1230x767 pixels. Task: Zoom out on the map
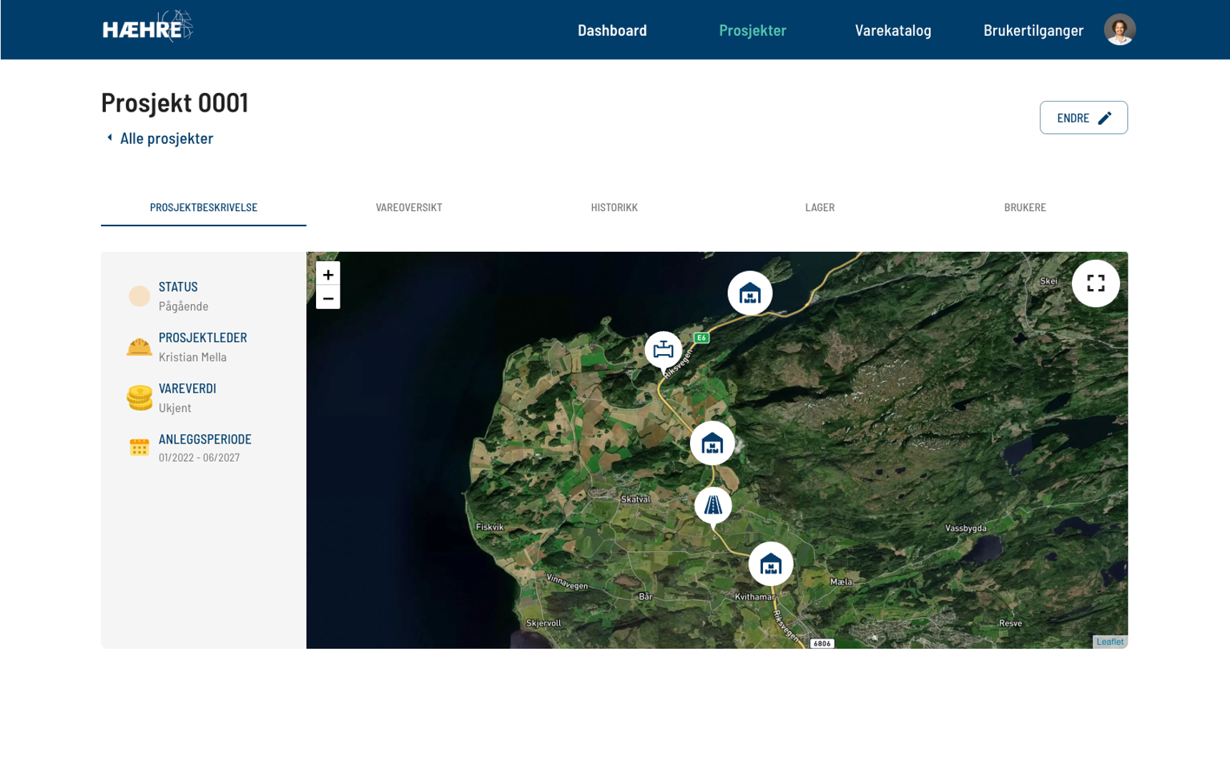coord(328,298)
